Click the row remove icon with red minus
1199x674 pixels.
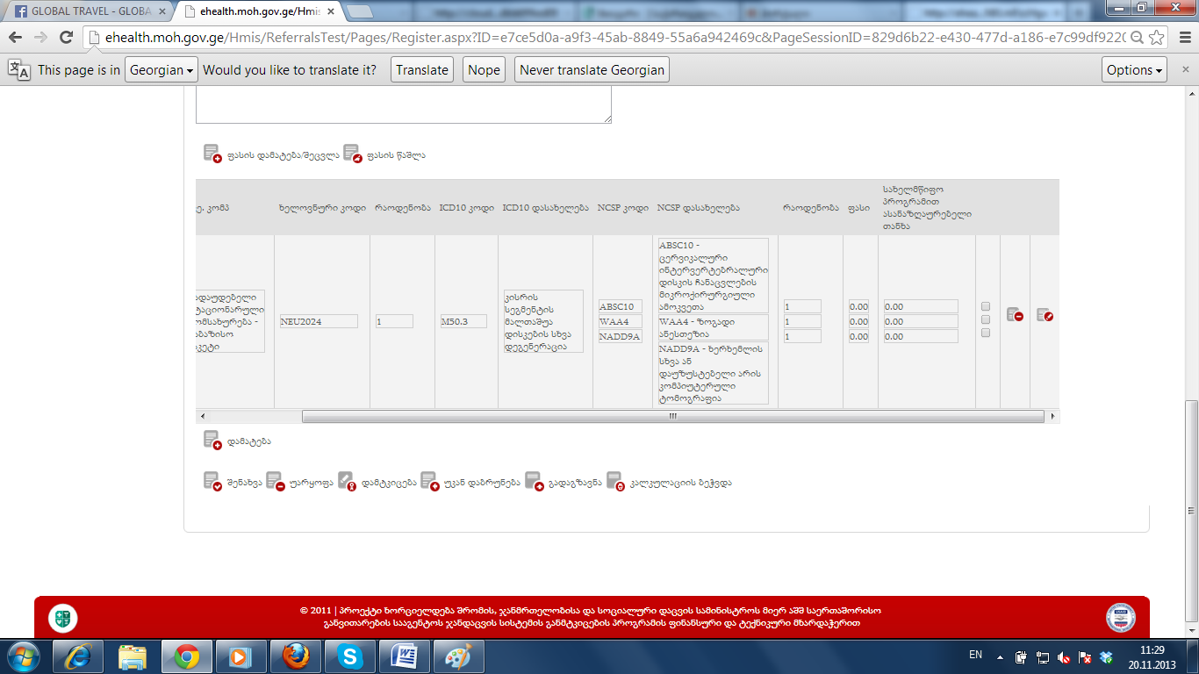1015,314
